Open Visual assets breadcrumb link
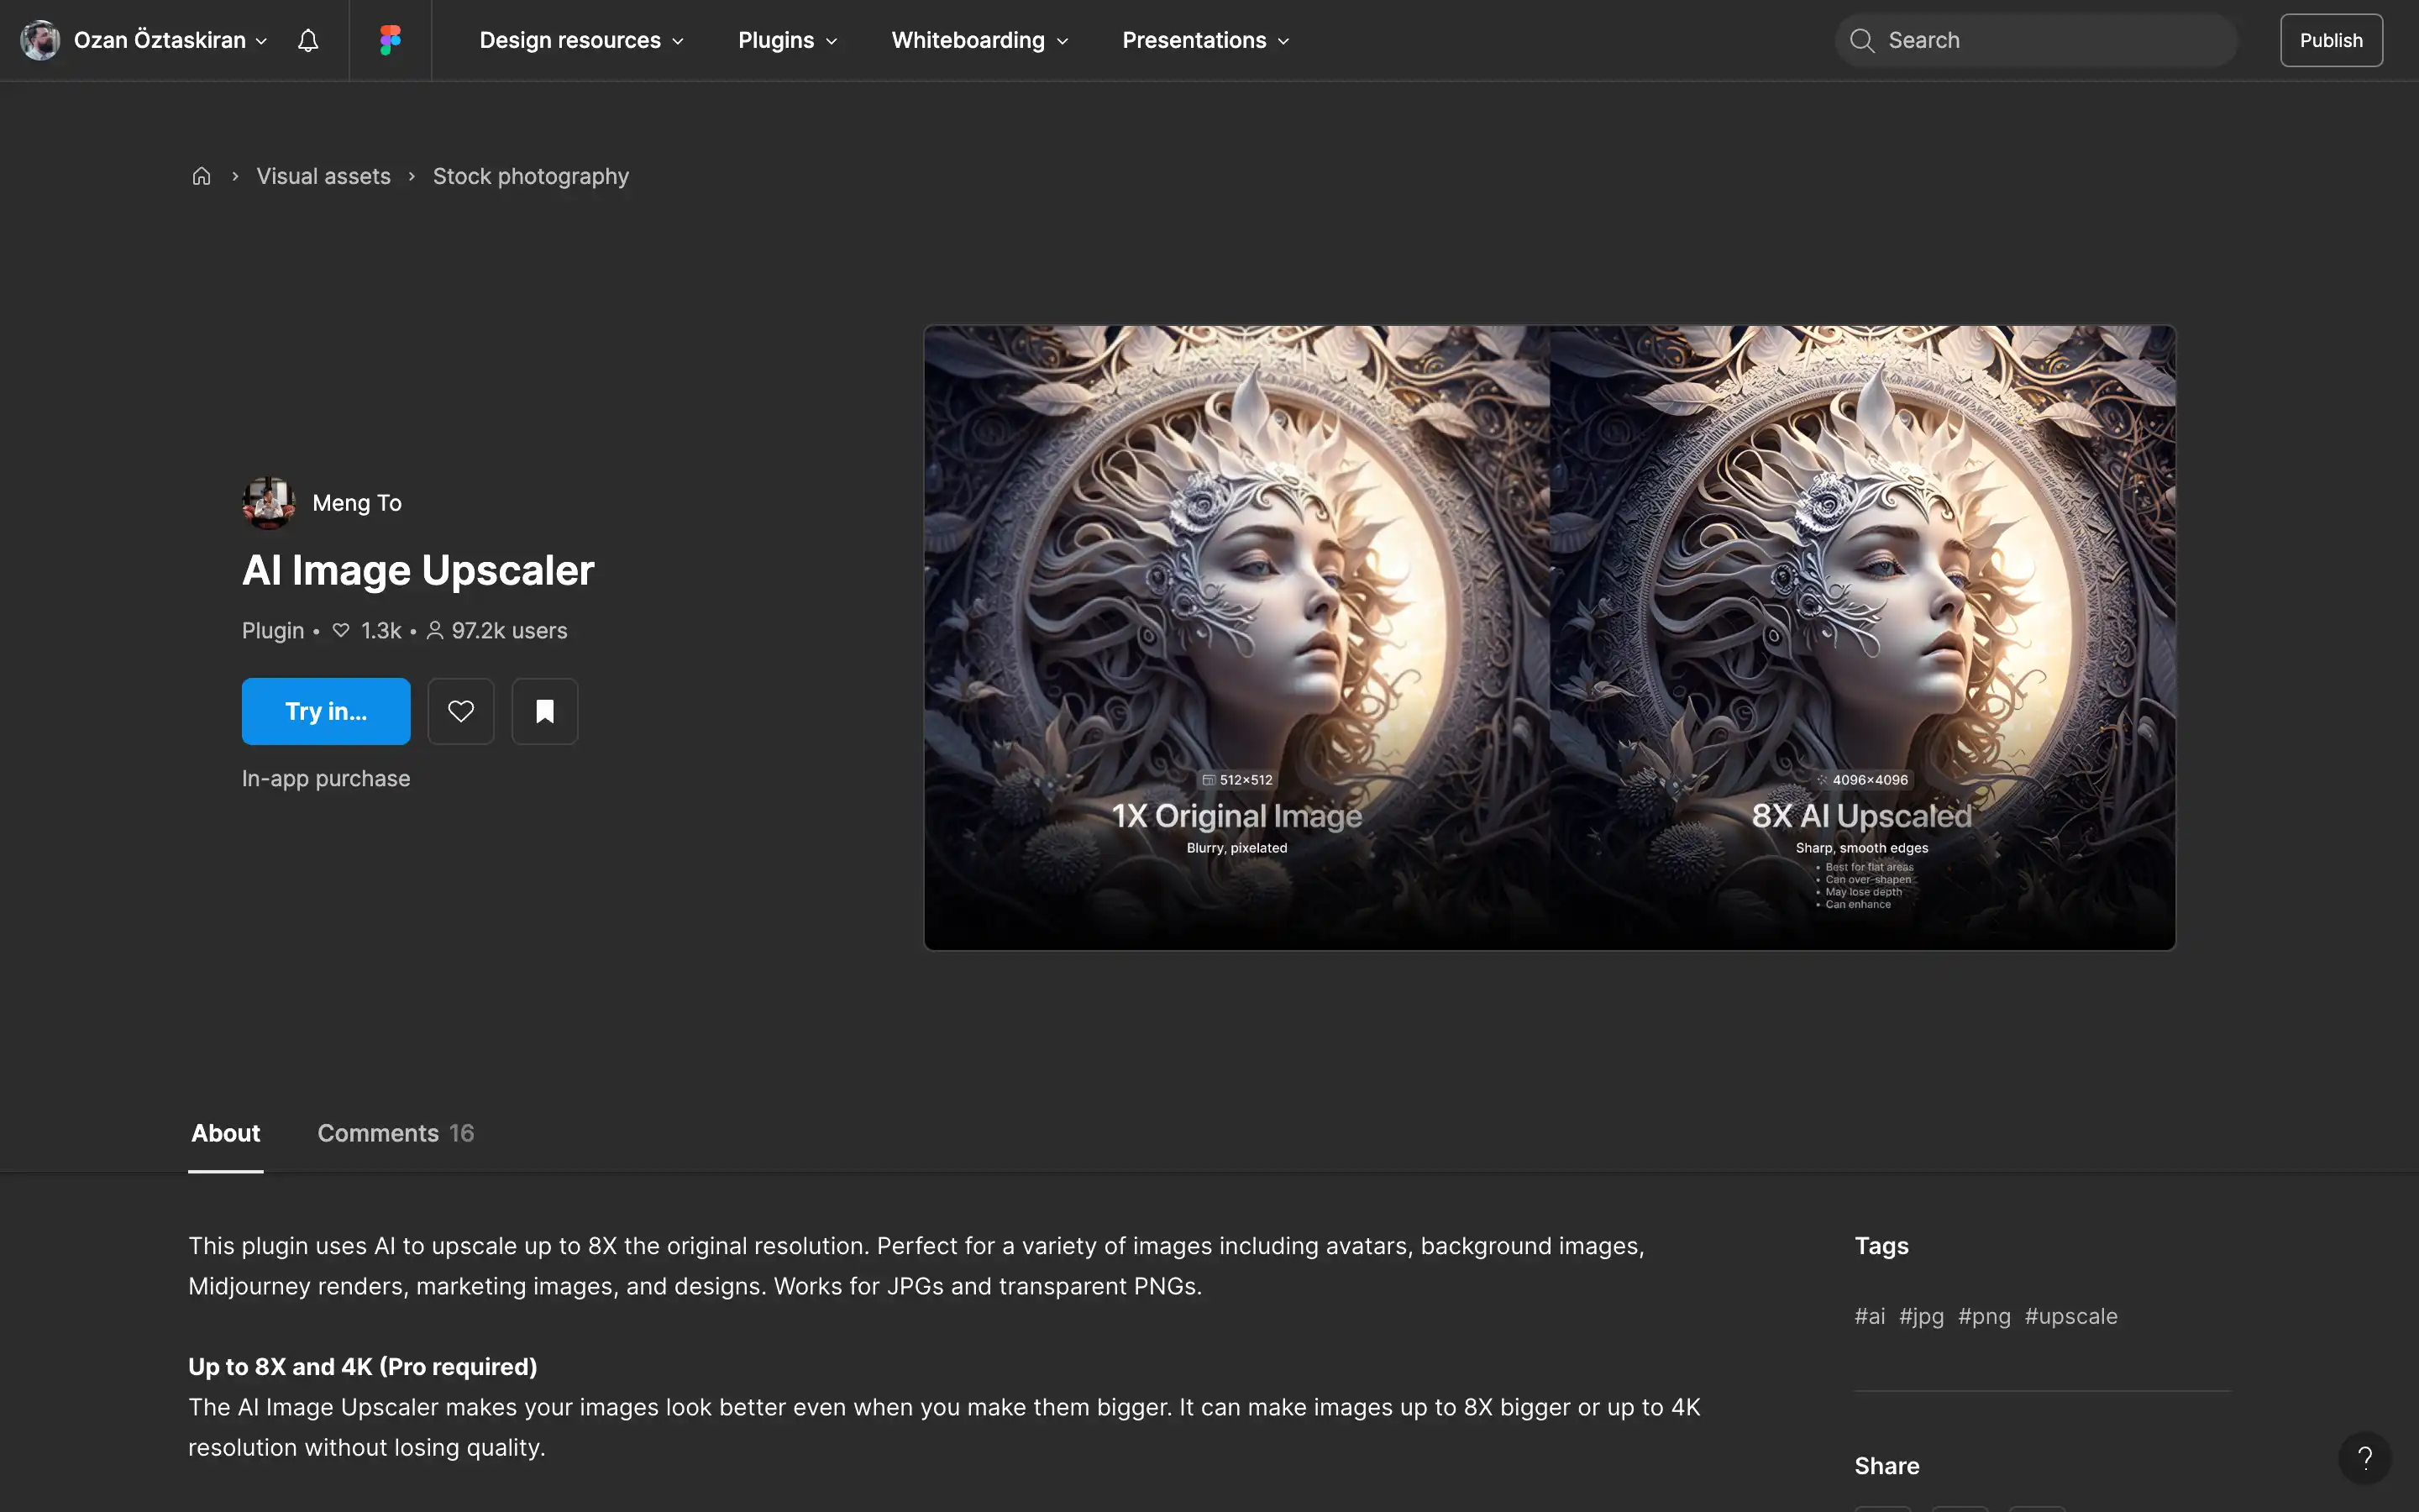 324,176
